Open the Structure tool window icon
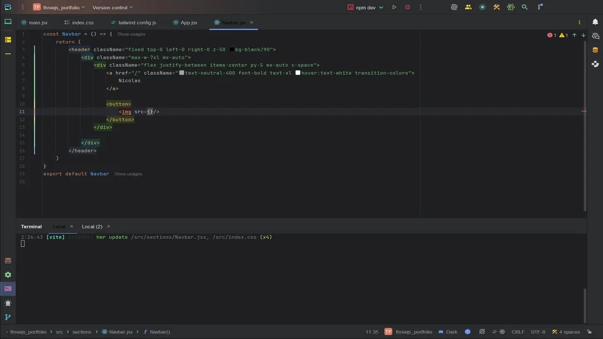 8,40
